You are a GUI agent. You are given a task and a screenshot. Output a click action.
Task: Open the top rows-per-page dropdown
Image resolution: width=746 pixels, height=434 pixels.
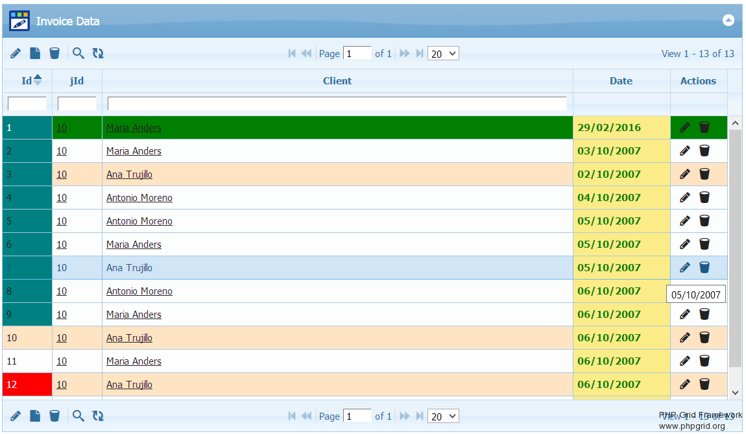pos(443,54)
